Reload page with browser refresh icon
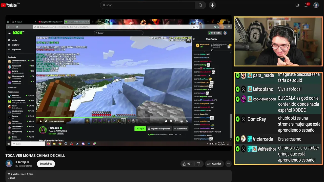 17,27
